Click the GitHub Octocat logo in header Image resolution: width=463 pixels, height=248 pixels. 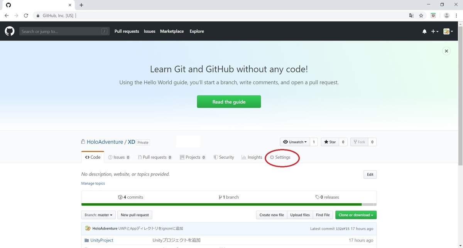pos(9,31)
